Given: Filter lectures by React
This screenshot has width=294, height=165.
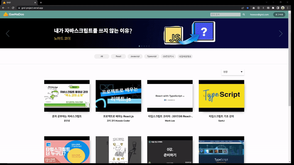Looking at the screenshot, I should point(118,56).
